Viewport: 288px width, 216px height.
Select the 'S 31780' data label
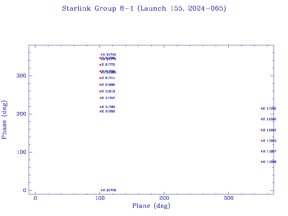[108, 107]
